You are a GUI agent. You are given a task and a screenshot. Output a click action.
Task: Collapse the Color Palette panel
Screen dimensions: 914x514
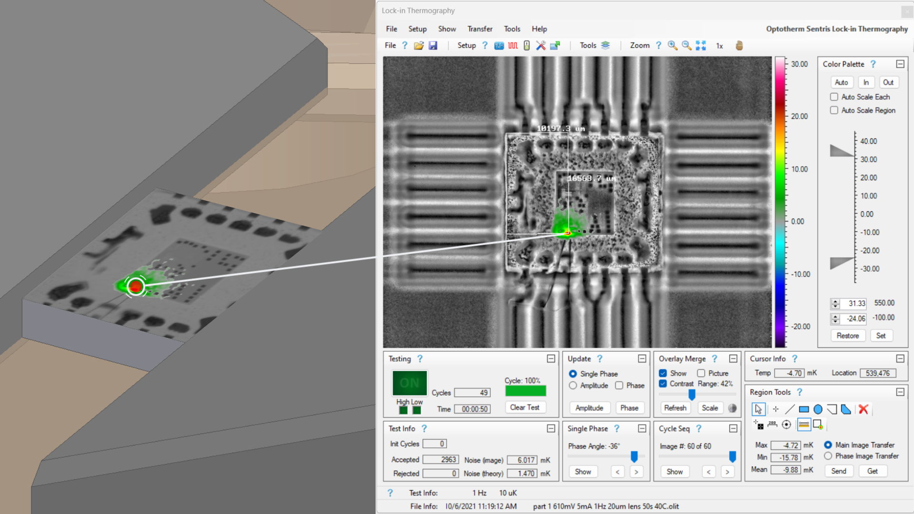(900, 63)
